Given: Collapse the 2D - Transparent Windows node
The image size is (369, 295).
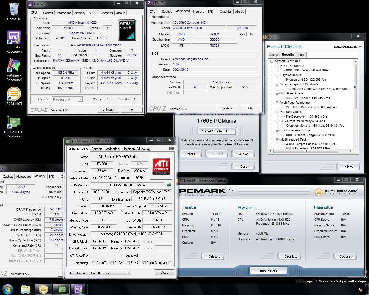Looking at the screenshot, I should pos(277,84).
